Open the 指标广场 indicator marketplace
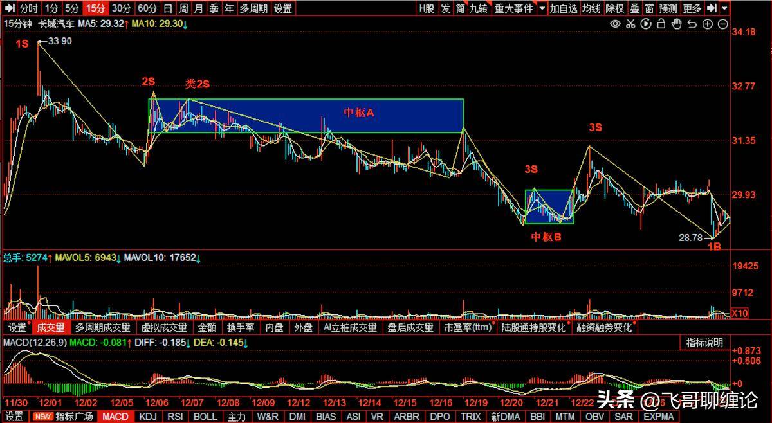Viewport: 772px width, 423px height. (63, 417)
